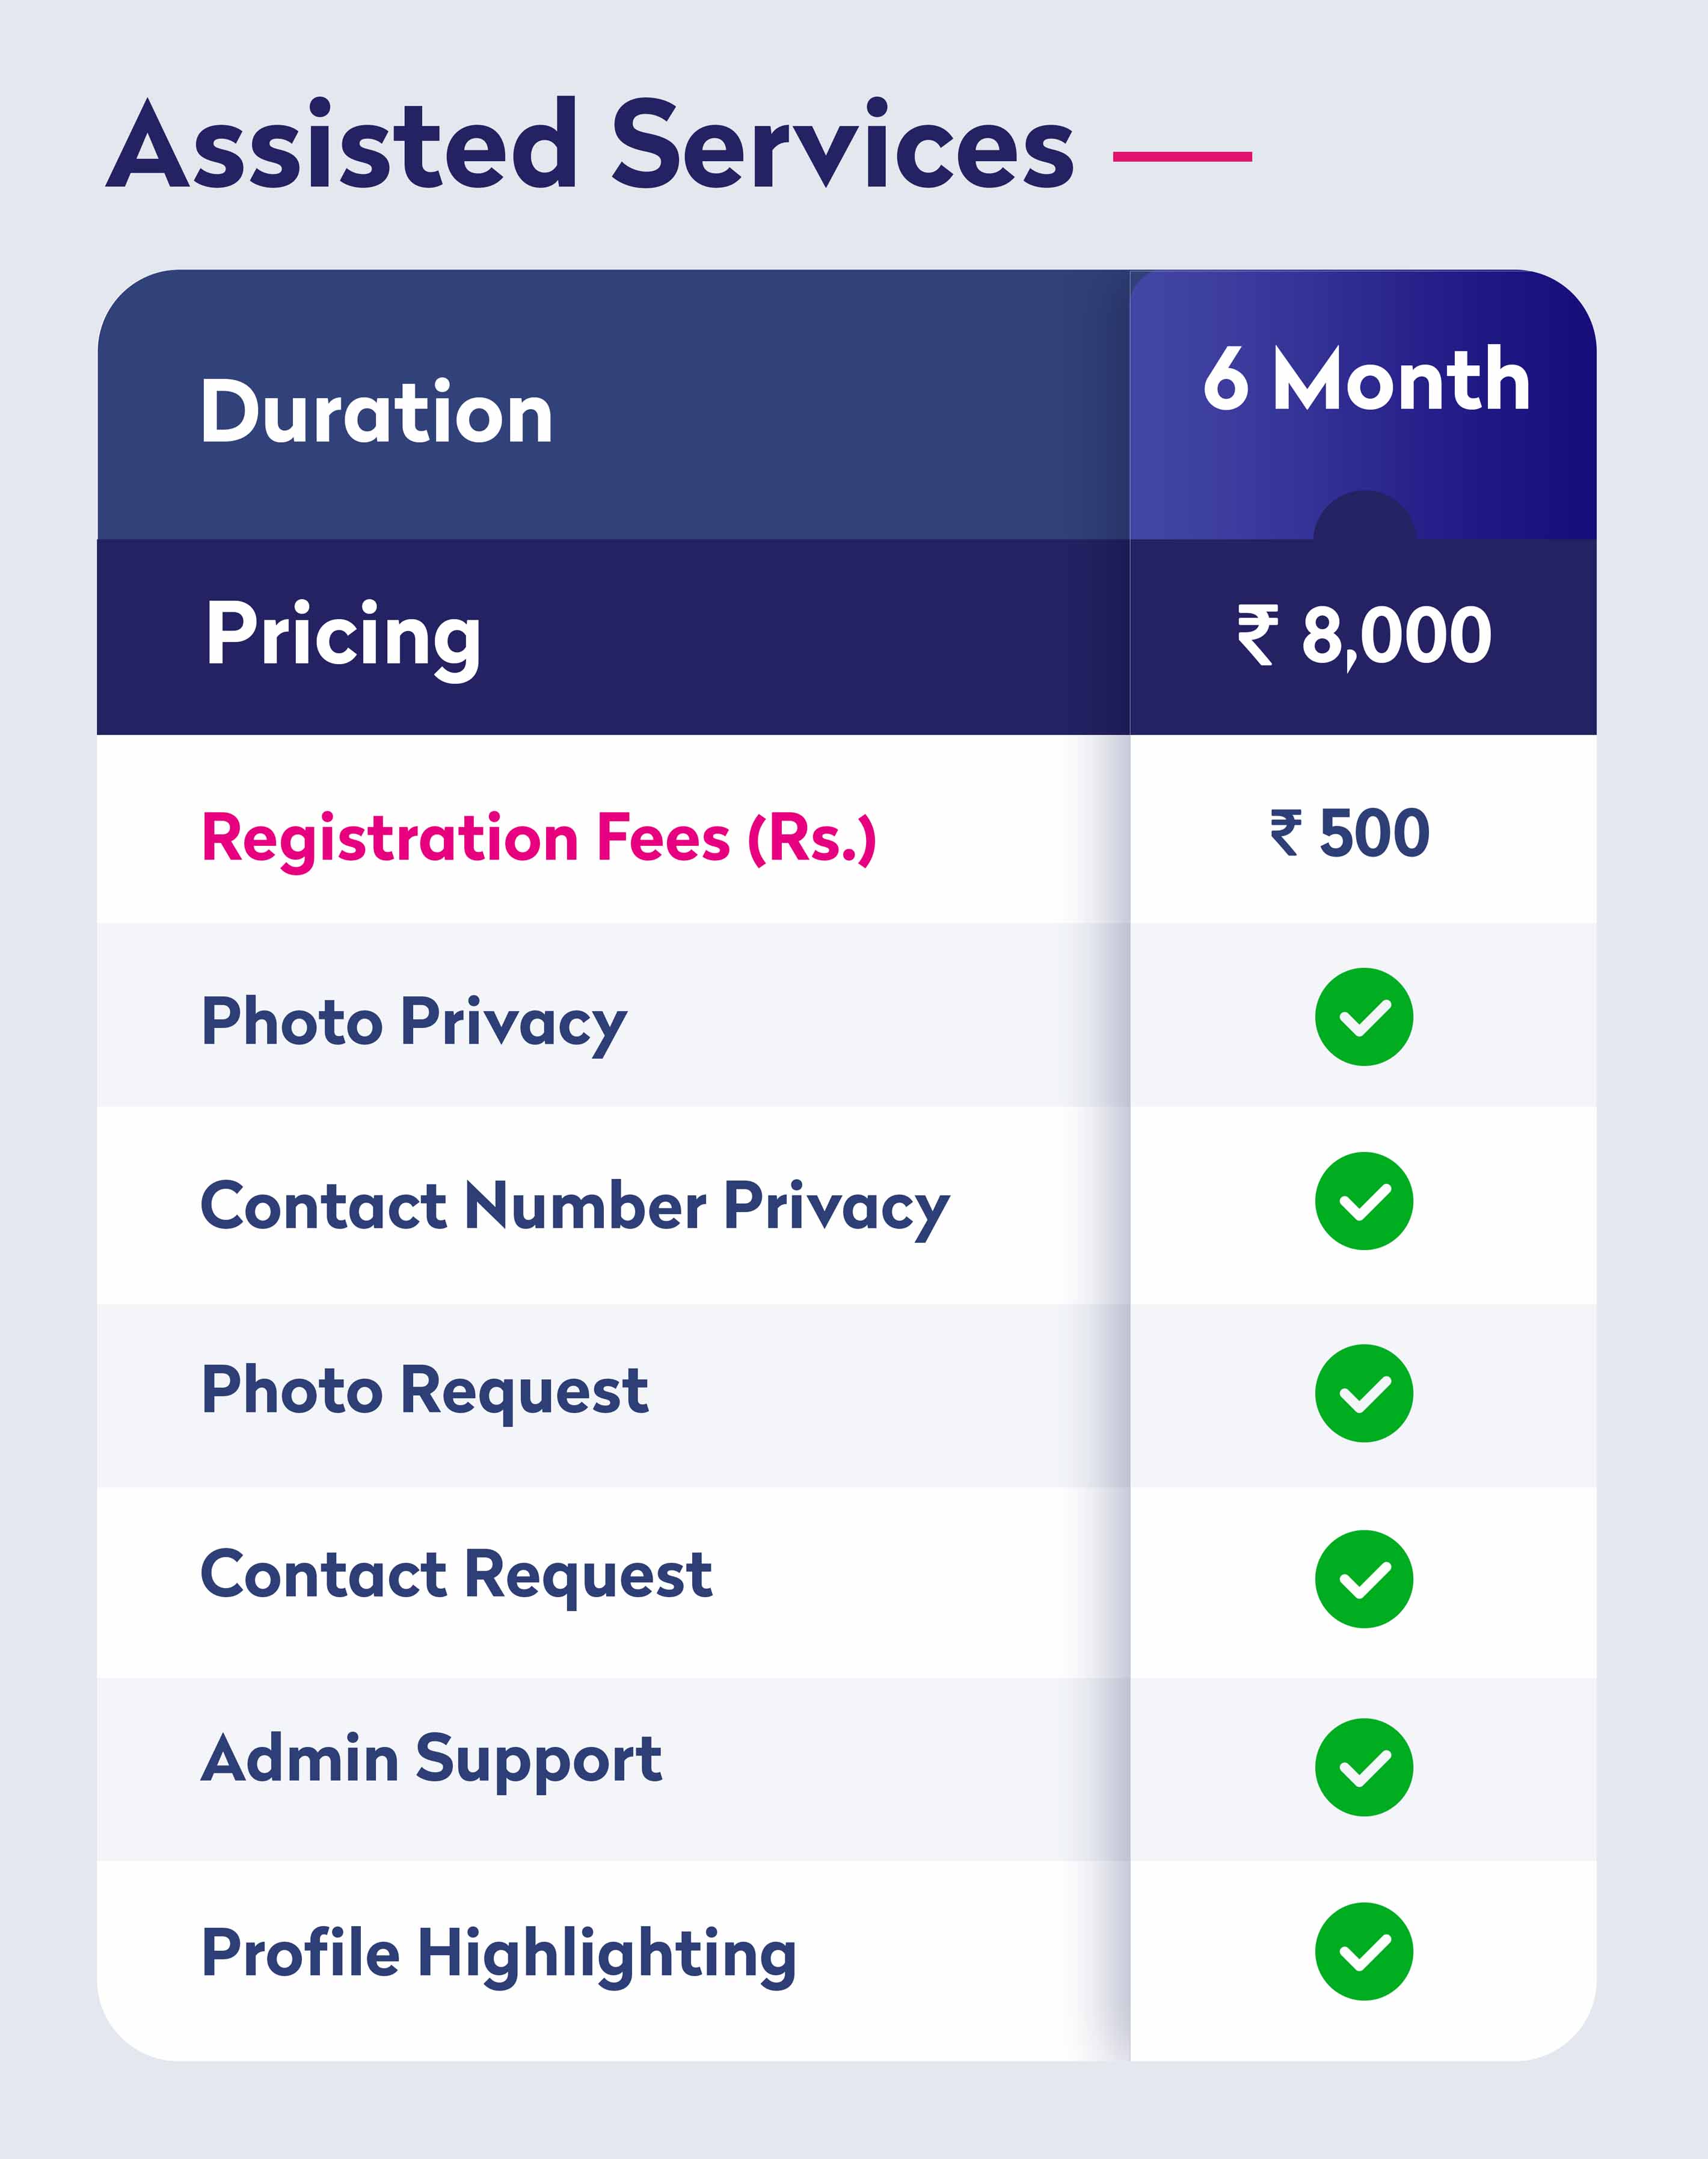Select the Photo Request feature text
Image resolution: width=1708 pixels, height=2159 pixels.
tap(425, 1391)
